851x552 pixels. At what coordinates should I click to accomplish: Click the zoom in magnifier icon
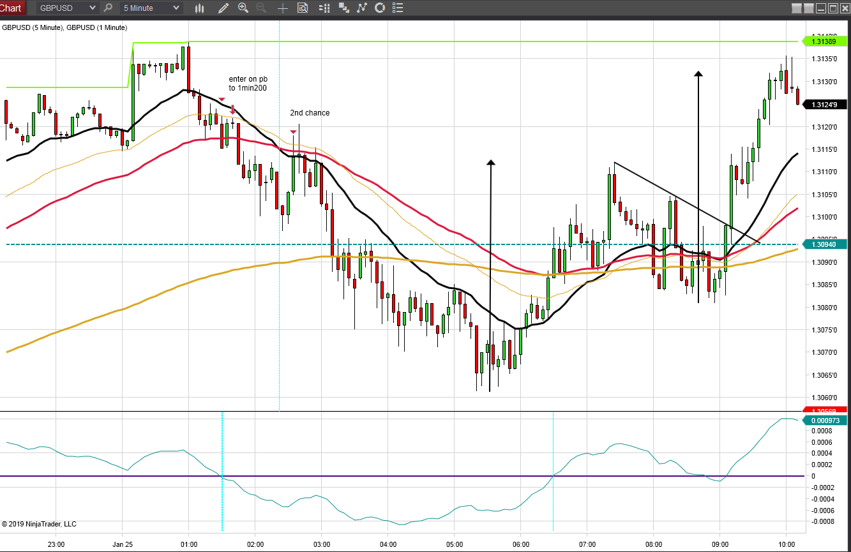(x=243, y=8)
